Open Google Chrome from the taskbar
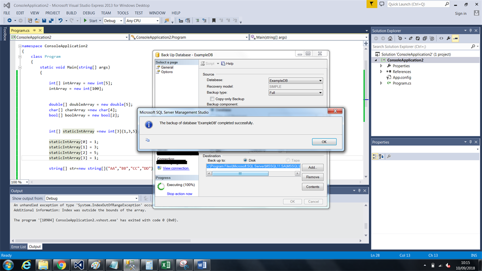Image resolution: width=482 pixels, height=271 pixels. point(61,265)
